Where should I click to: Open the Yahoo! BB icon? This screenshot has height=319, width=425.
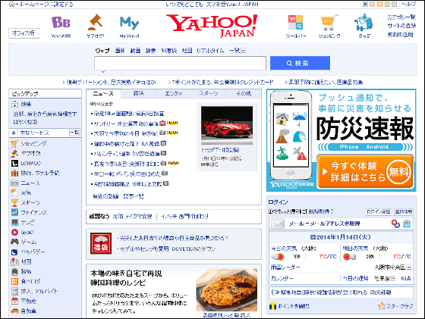(x=61, y=23)
